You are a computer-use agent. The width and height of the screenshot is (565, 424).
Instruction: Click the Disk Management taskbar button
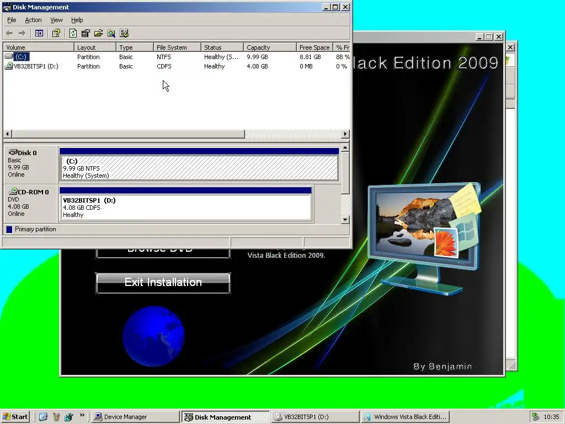click(225, 417)
